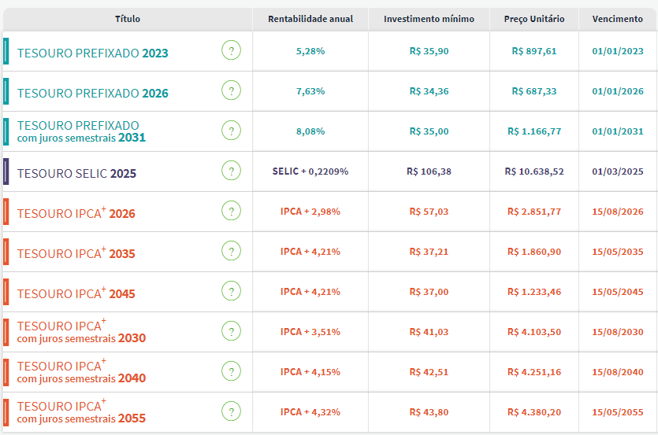Open Tesouro IPCA+ 2035 title link
This screenshot has width=658, height=435.
pos(76,253)
